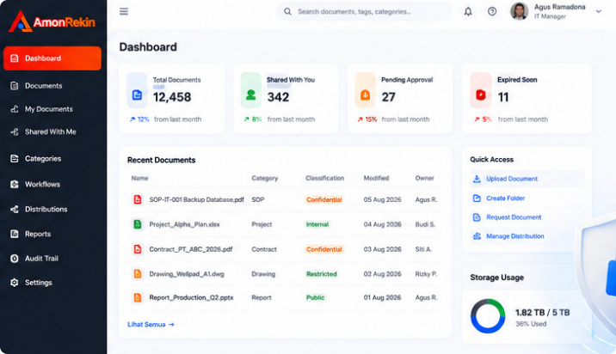Expand the user account dropdown chevron
Image resolution: width=616 pixels, height=354 pixels.
[598, 11]
